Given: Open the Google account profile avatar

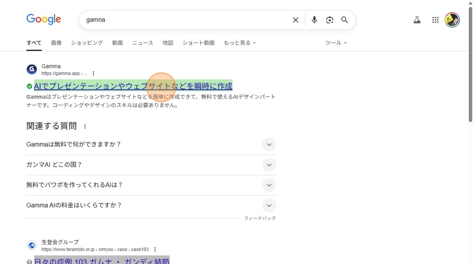Looking at the screenshot, I should point(452,20).
